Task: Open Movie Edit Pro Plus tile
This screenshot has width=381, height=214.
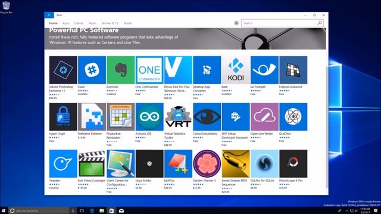Action: [178, 70]
